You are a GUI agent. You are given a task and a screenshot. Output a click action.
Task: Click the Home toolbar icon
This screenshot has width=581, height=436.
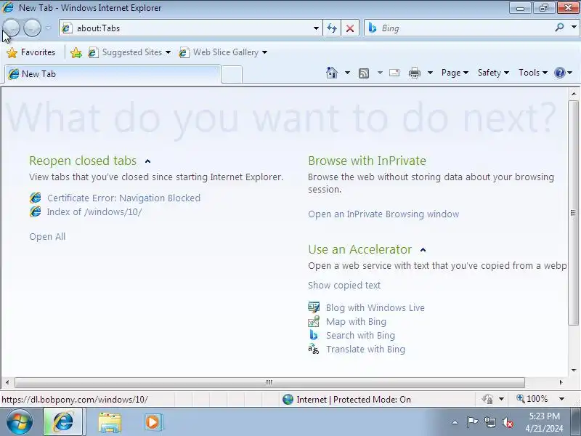332,73
